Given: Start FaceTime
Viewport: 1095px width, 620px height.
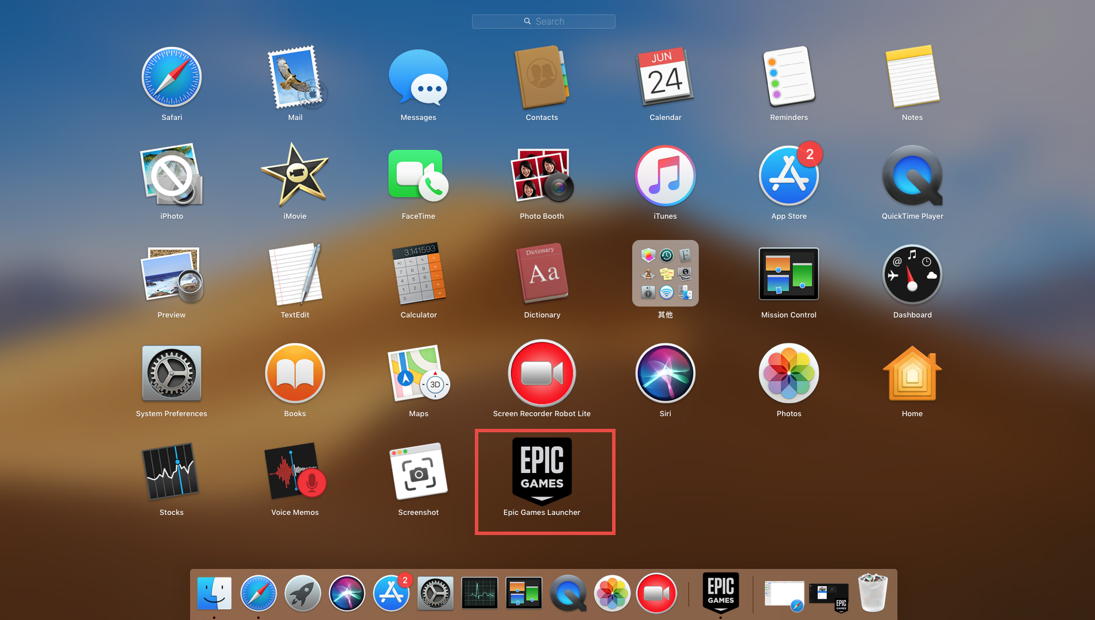Looking at the screenshot, I should (x=418, y=176).
